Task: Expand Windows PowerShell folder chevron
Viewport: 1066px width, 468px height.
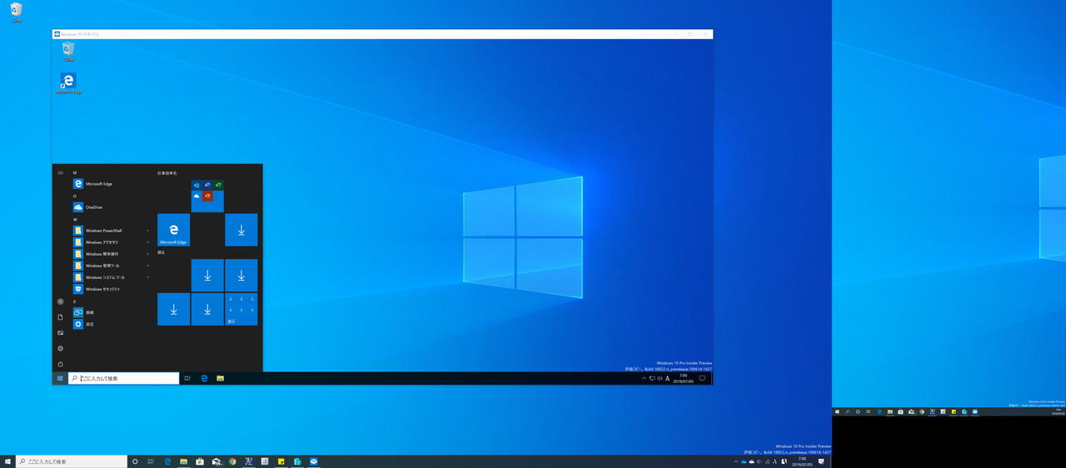Action: tap(147, 231)
